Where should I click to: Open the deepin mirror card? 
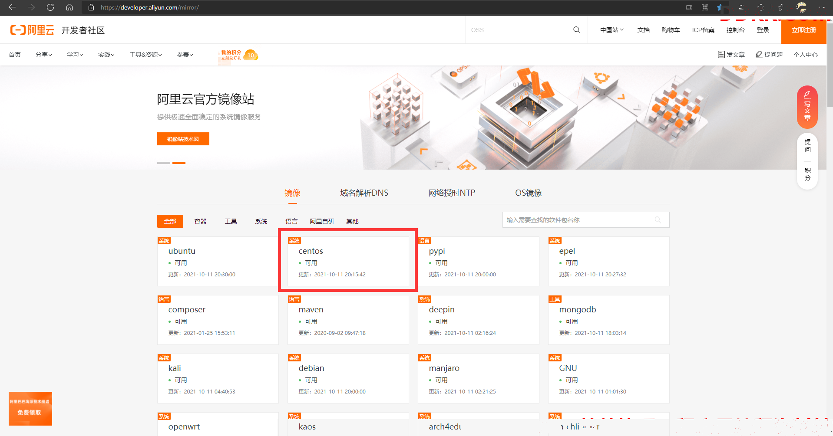[x=479, y=320]
